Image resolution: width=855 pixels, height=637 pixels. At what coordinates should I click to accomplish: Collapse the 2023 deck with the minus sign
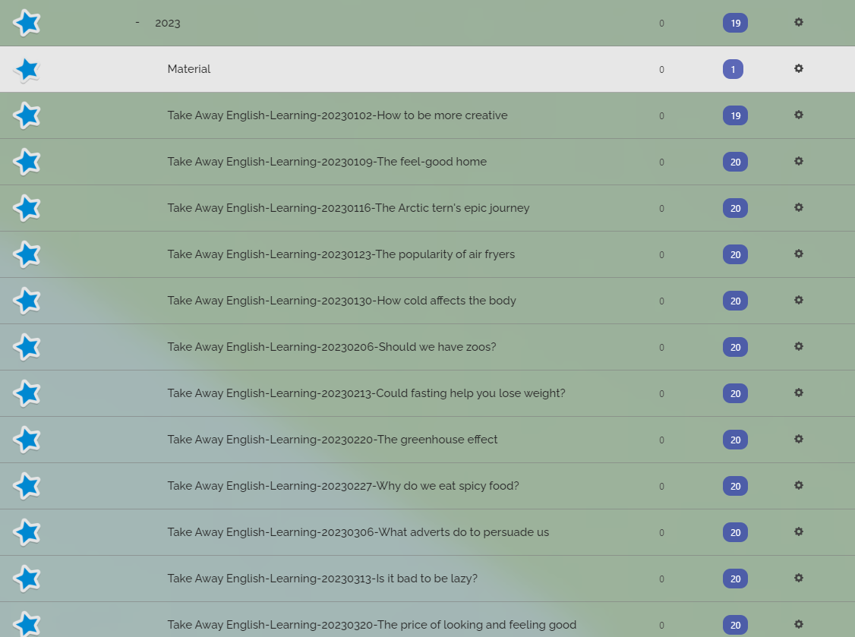[137, 22]
